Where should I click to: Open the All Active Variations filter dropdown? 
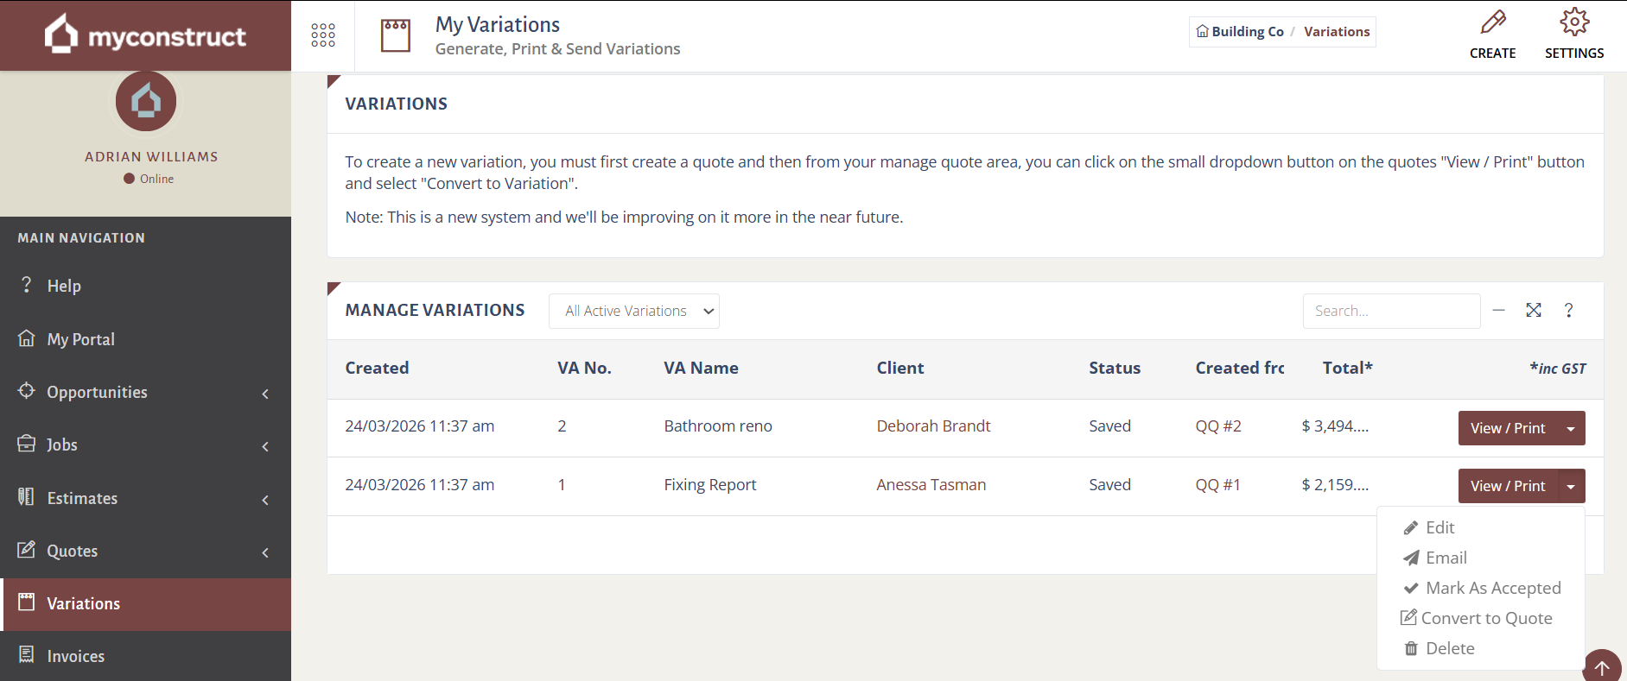click(633, 312)
